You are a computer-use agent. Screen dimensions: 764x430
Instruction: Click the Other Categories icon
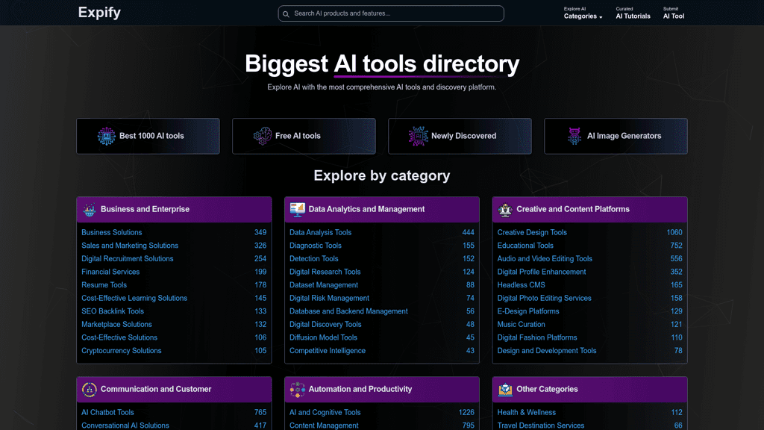click(505, 390)
